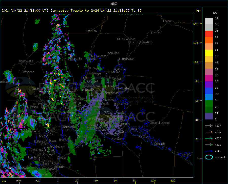
Task: Click the 'Composite Tracks' timestamp header text
Action: [71, 11]
